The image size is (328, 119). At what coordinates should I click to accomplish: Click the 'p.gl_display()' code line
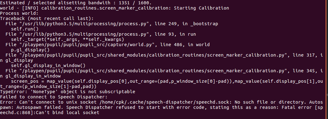pyautogui.click(x=30, y=50)
